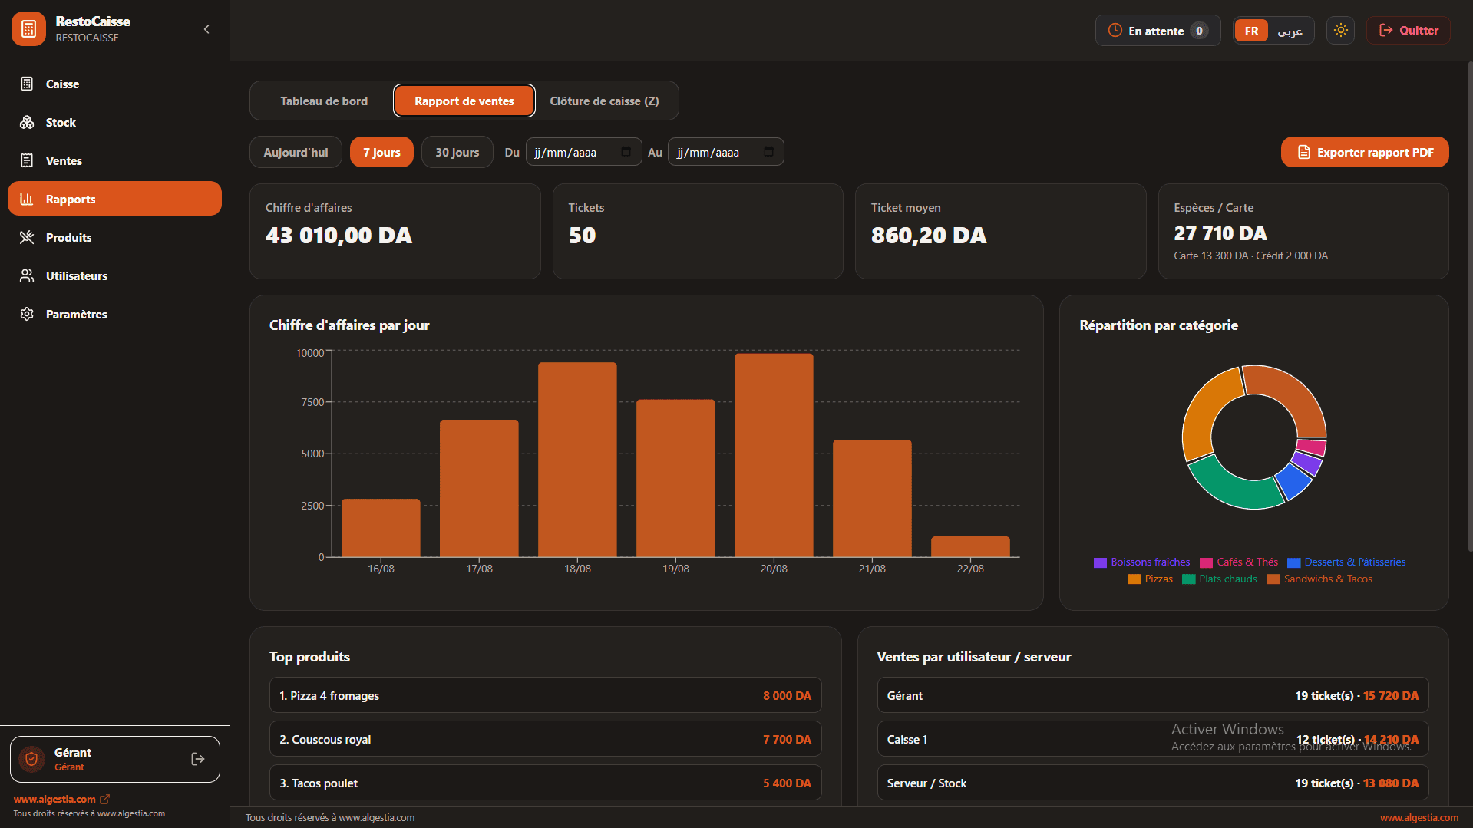
Task: Select the Couscous royal product row
Action: click(x=545, y=739)
